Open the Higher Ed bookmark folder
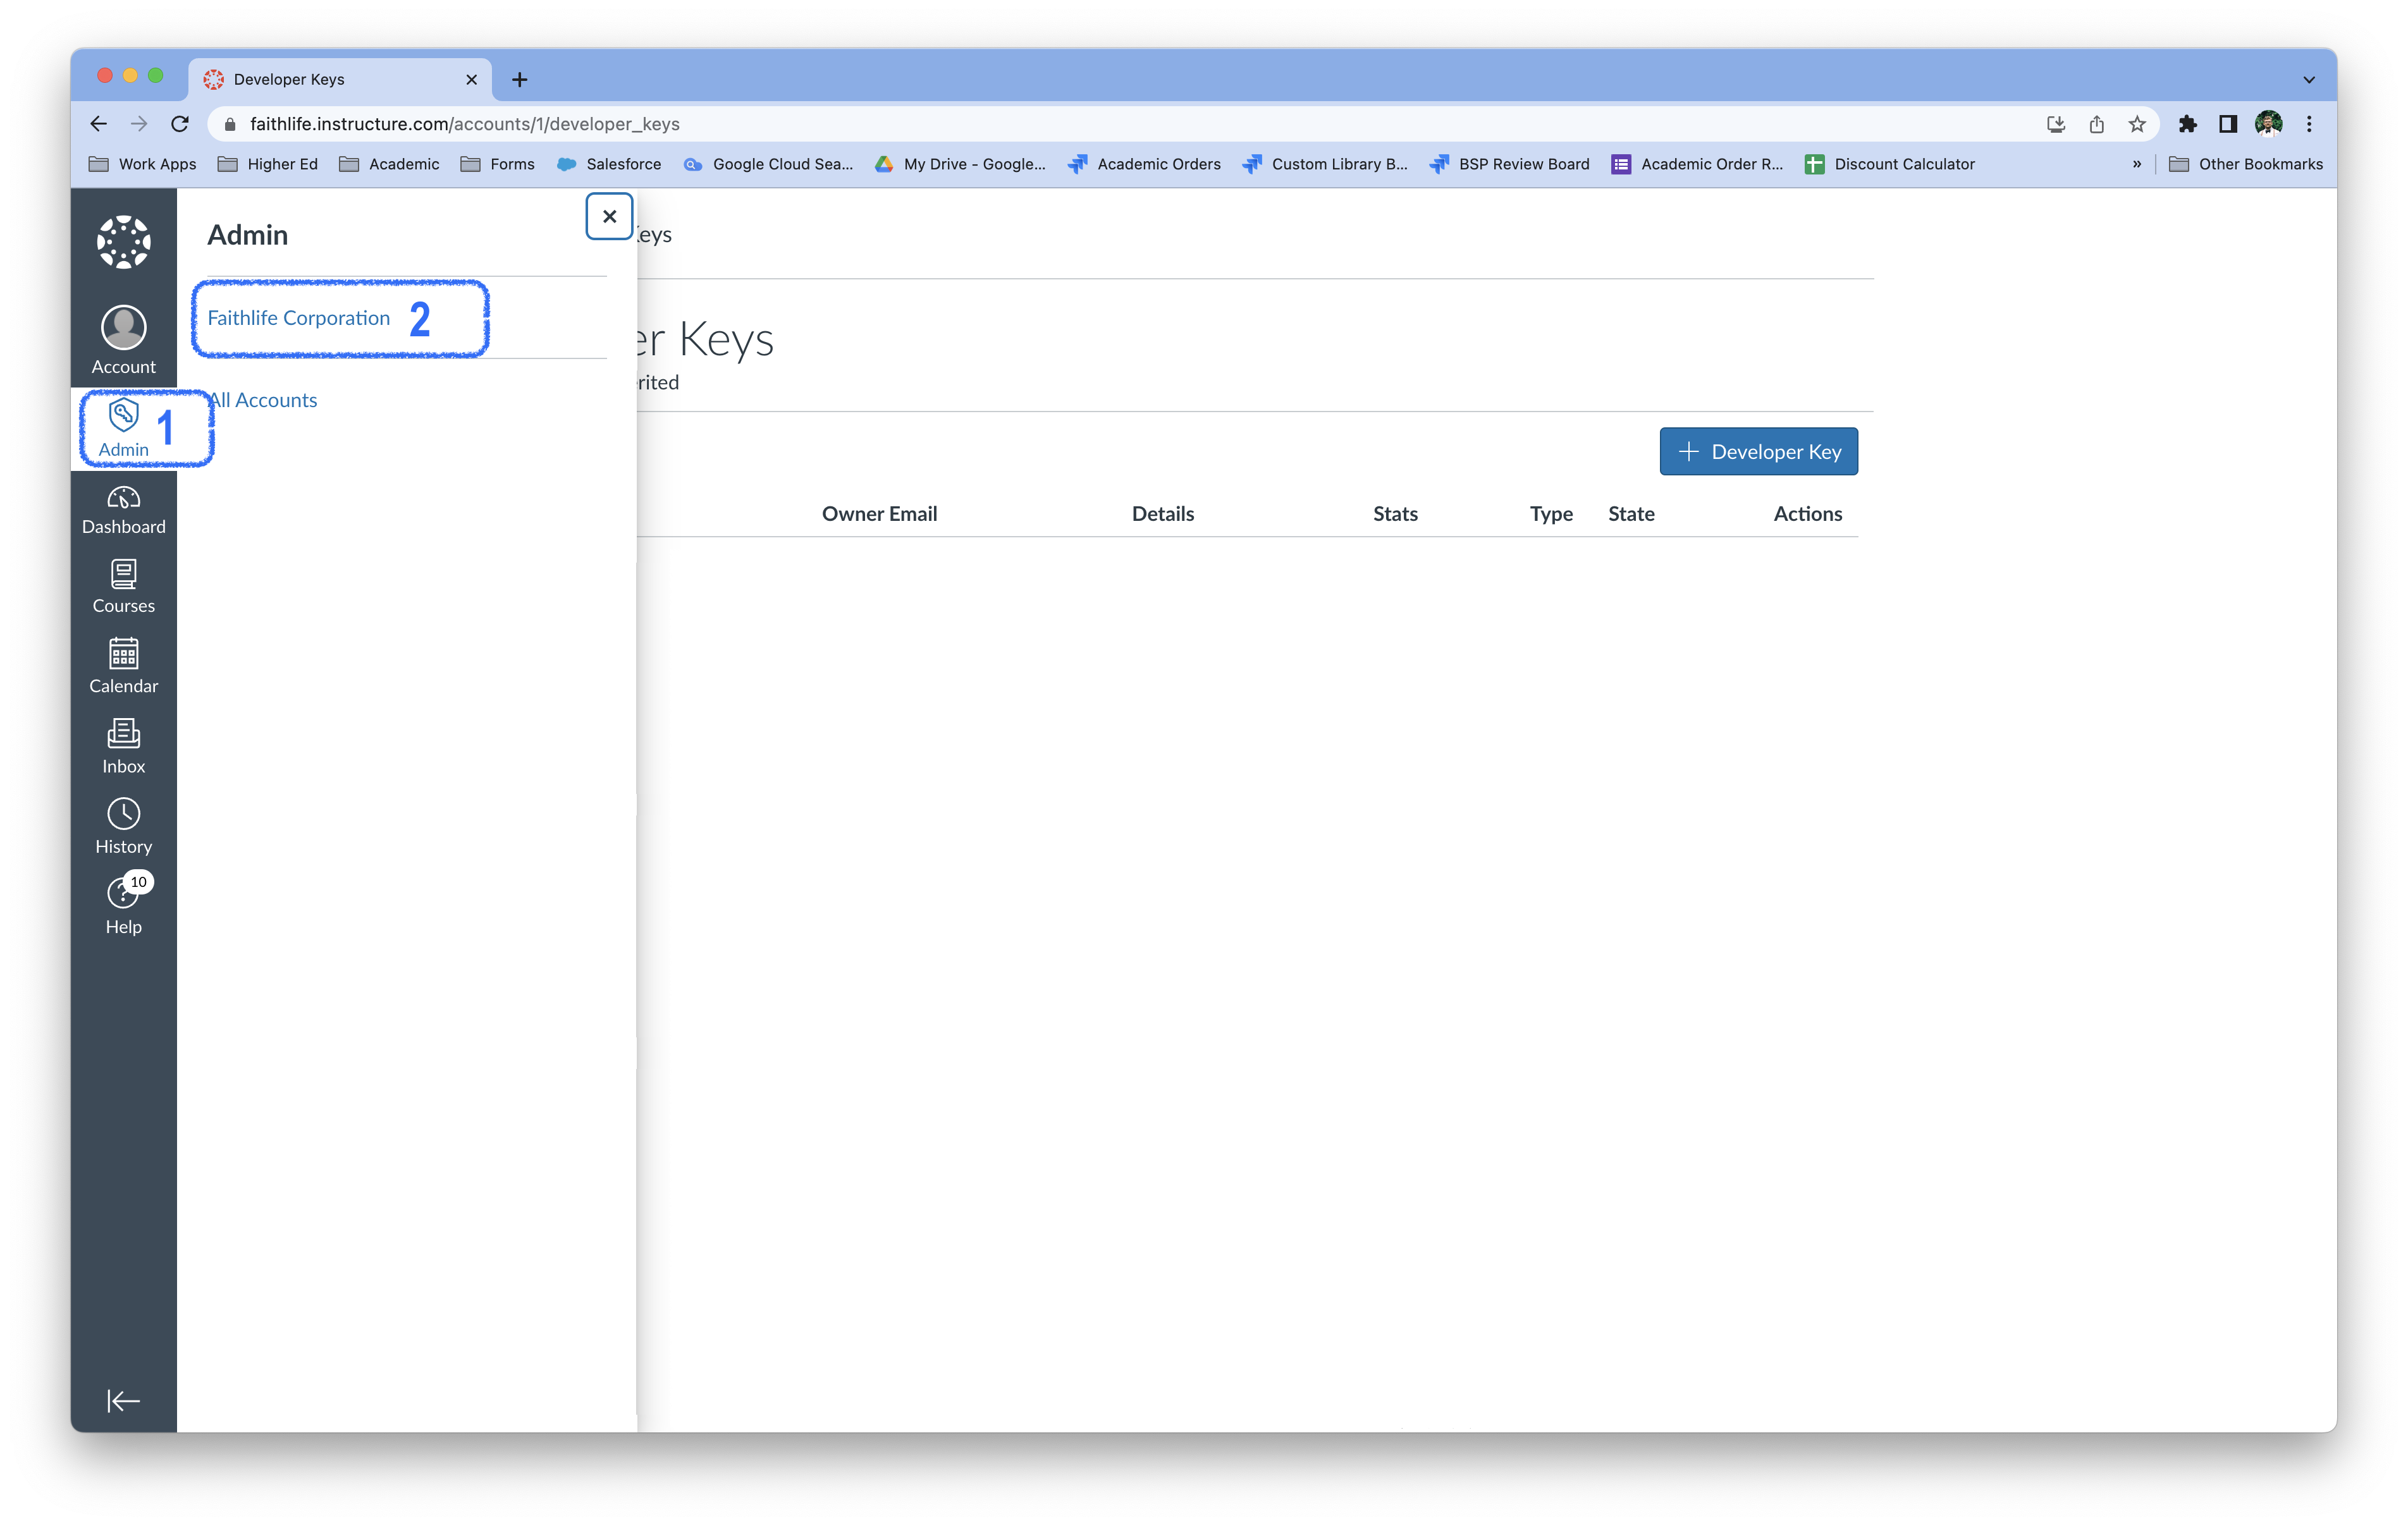 click(268, 164)
